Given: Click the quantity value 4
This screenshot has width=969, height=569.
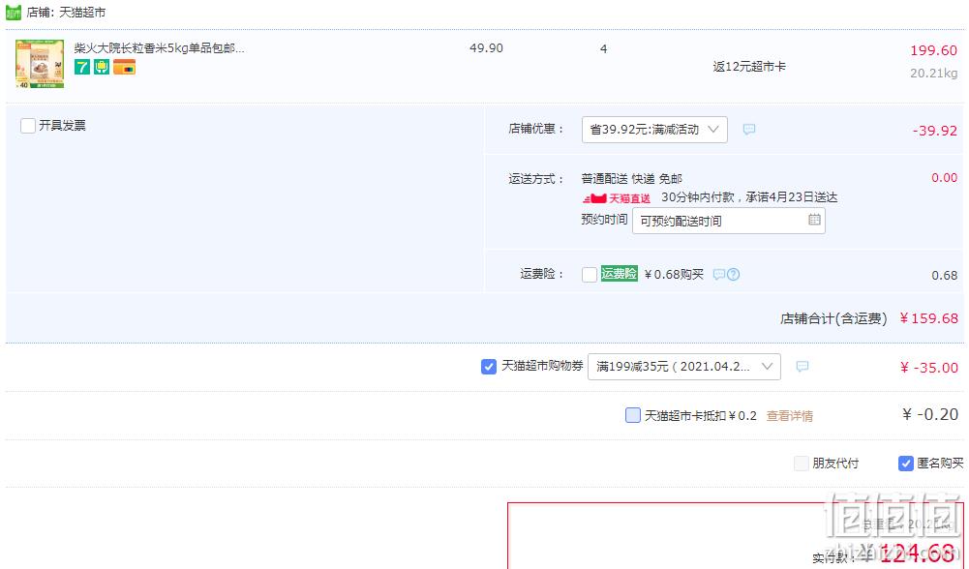Looking at the screenshot, I should tap(604, 48).
